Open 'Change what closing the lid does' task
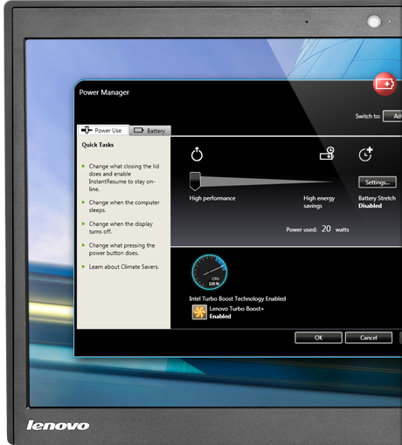This screenshot has height=445, width=402. (124, 177)
